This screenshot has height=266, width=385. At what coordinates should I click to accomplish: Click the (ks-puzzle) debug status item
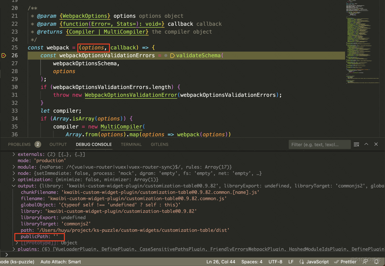[17, 261]
